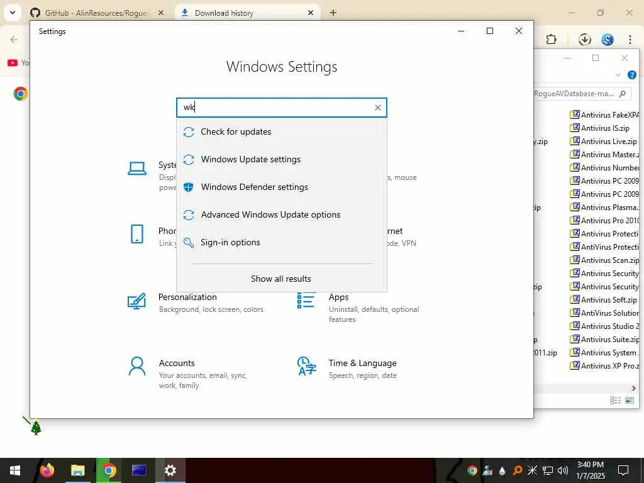Close the GitHub browser tab
The image size is (644, 483).
click(161, 13)
